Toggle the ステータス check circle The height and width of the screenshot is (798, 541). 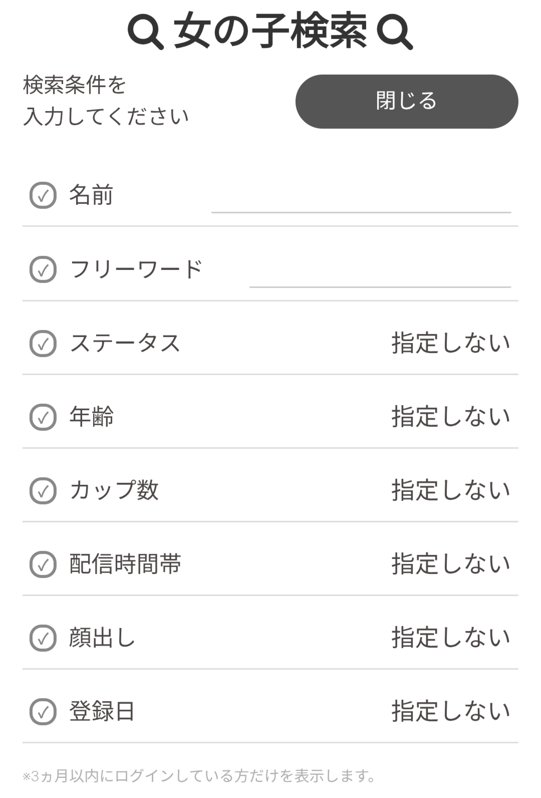[x=43, y=344]
